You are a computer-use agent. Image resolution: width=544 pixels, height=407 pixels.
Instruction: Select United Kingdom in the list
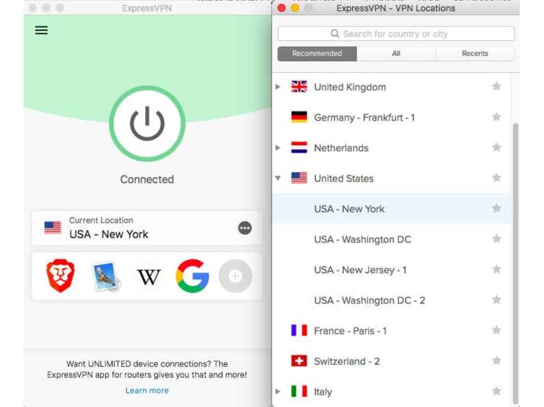click(350, 87)
